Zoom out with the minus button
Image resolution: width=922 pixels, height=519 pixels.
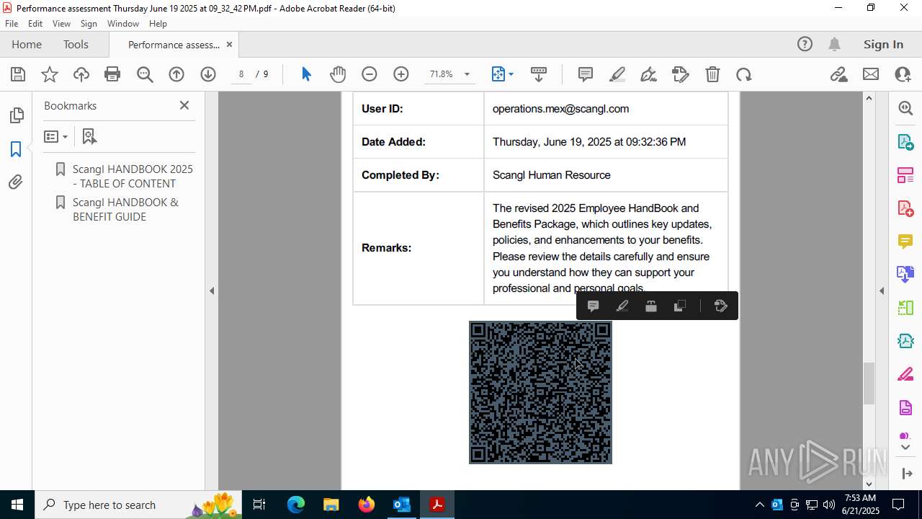pyautogui.click(x=370, y=74)
